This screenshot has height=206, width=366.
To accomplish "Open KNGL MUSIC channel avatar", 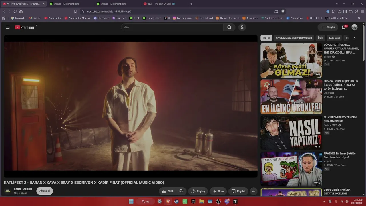I will 8,191.
